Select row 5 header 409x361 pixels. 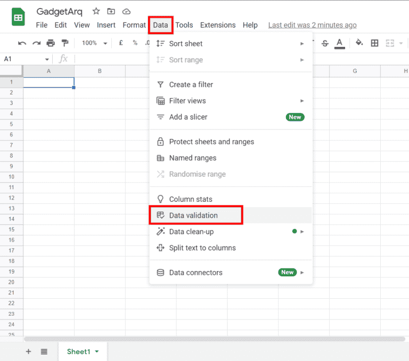12,124
